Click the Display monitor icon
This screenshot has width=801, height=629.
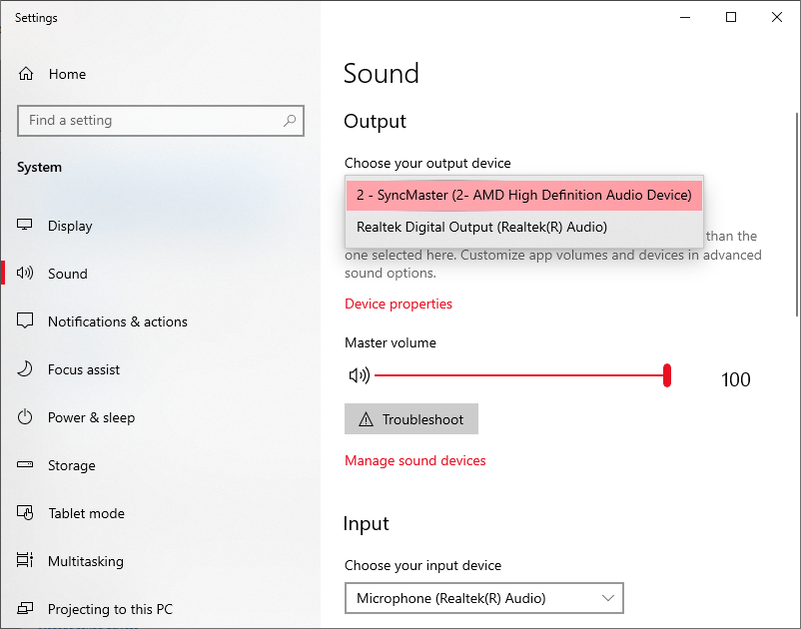(x=26, y=226)
